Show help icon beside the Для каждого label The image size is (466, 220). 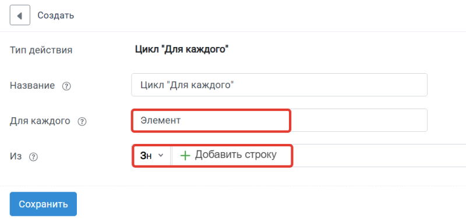pos(82,122)
